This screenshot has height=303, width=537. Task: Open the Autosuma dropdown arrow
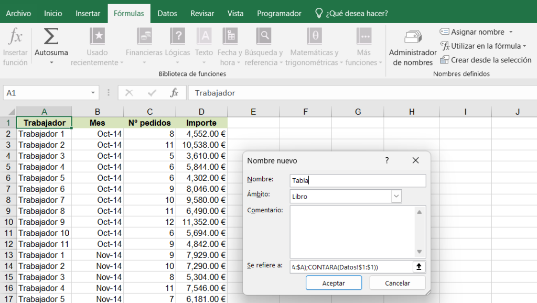click(51, 63)
